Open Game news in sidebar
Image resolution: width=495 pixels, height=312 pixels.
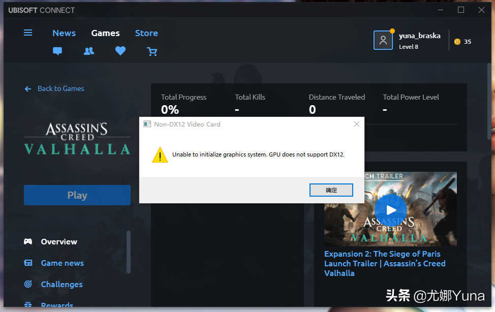click(x=62, y=263)
